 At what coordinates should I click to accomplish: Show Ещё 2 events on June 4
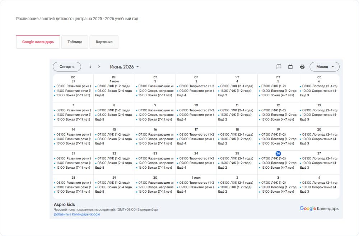[223, 95]
